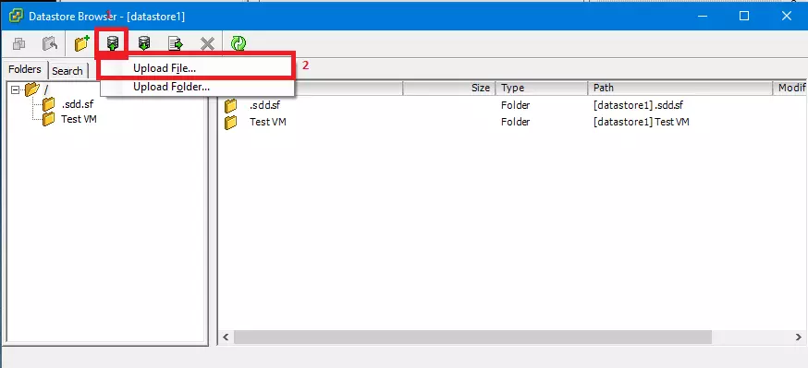This screenshot has height=368, width=808.
Task: Refresh the datastore view
Action: (239, 43)
